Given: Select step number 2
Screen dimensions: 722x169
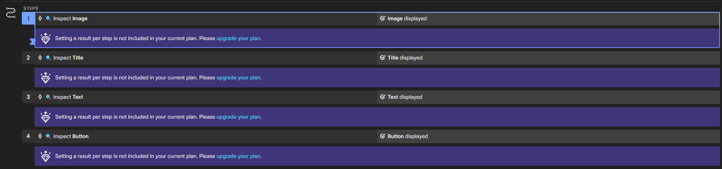Looking at the screenshot, I should pyautogui.click(x=28, y=58).
